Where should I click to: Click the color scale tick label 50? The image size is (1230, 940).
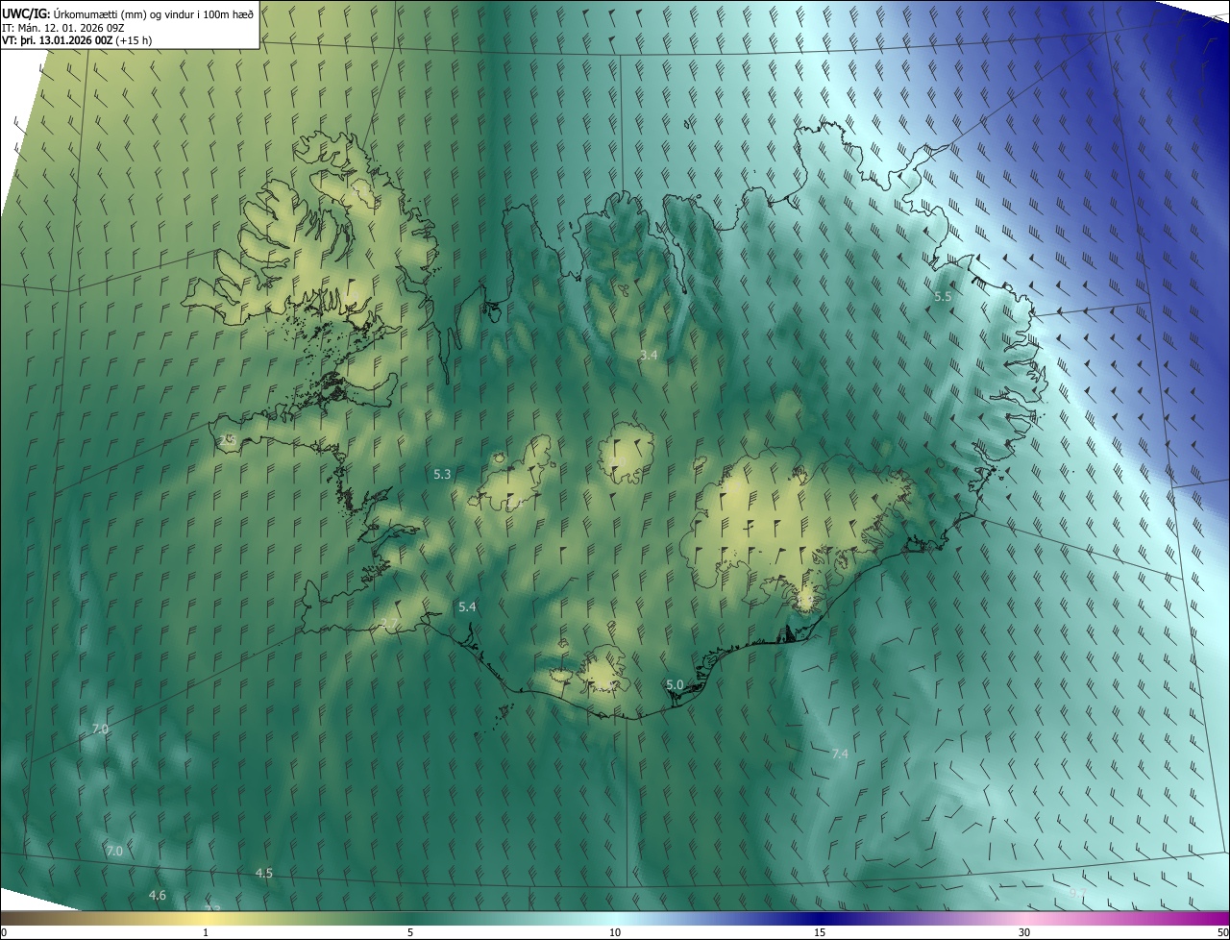1222,932
